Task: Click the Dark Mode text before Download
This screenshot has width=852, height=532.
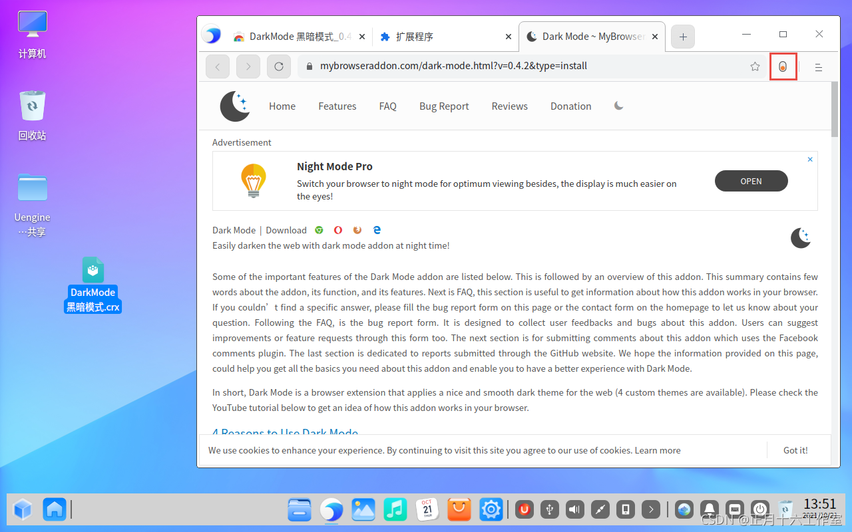Action: [234, 230]
